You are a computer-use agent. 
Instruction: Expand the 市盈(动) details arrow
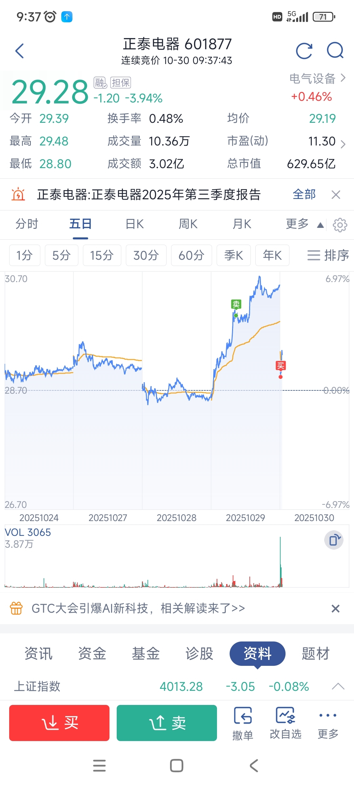point(343,144)
